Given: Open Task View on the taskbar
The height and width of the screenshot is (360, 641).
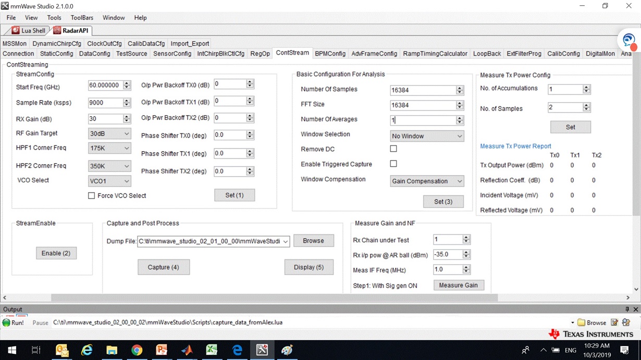Looking at the screenshot, I should [x=36, y=350].
